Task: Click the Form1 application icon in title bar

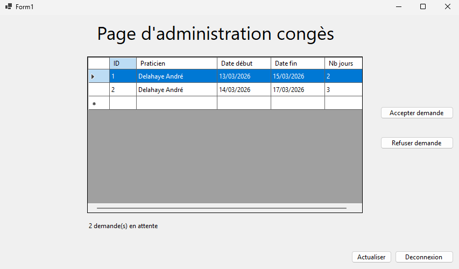Action: click(9, 6)
